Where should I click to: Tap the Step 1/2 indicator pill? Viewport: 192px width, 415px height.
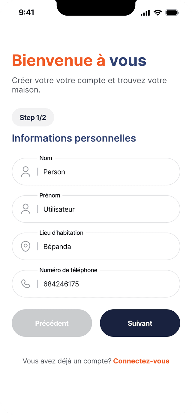[33, 117]
